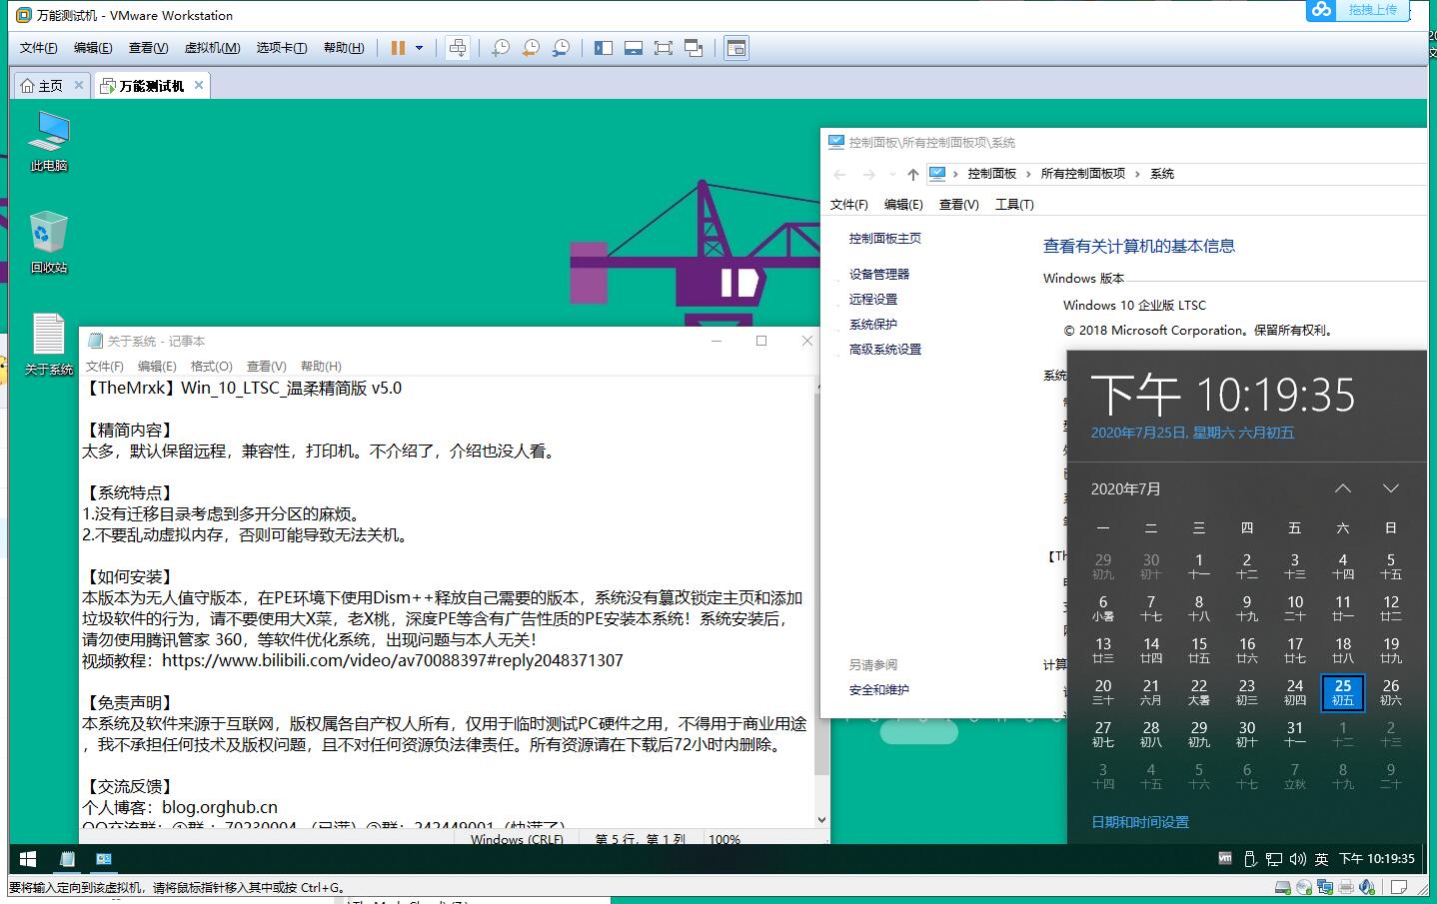Mute the guest volume via the speaker tray icon

1299,858
